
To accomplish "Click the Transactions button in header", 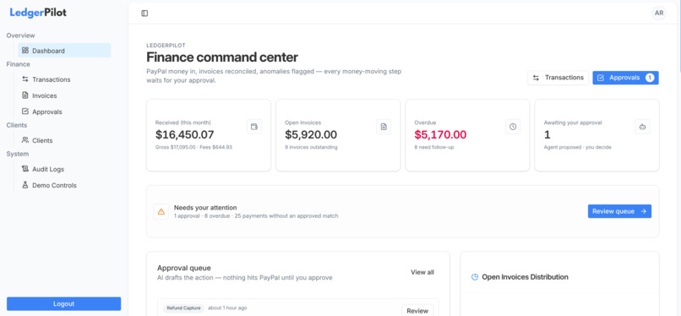I will 558,78.
